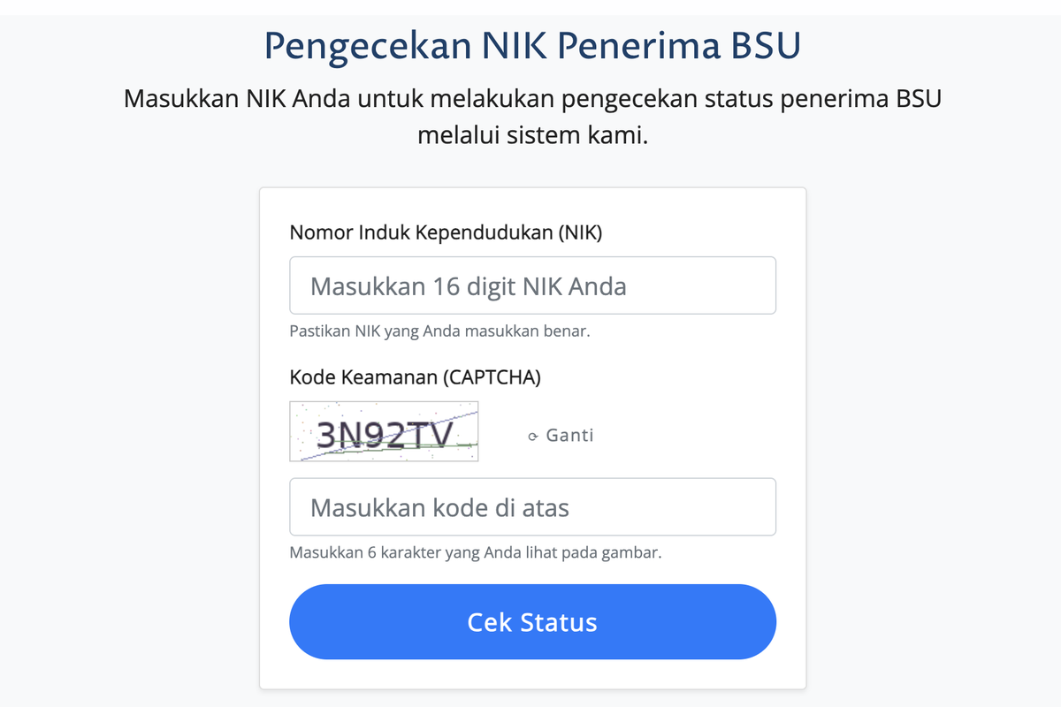Viewport: 1061px width, 707px height.
Task: Click the Kode Keamanan (CAPTCHA) label
Action: pos(415,377)
